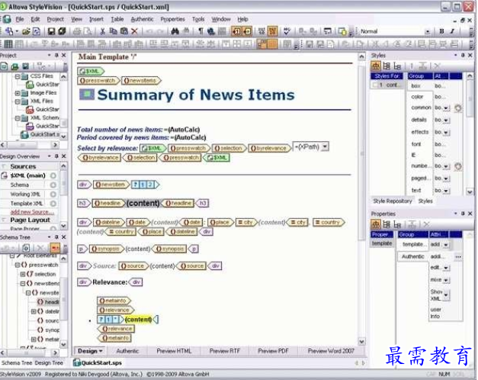Click the Bold B icon
478x380 pixels.
pyautogui.click(x=441, y=31)
